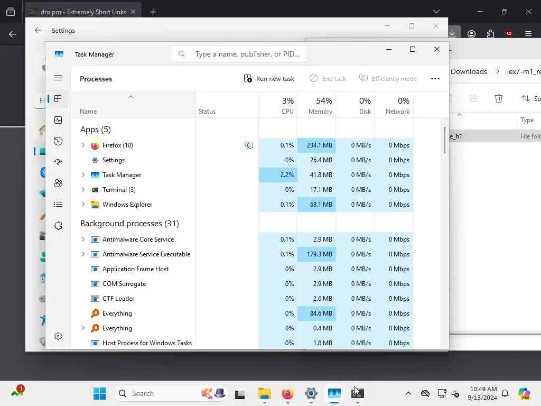
Task: Open Performance page icon in sidebar
Action: [x=58, y=120]
